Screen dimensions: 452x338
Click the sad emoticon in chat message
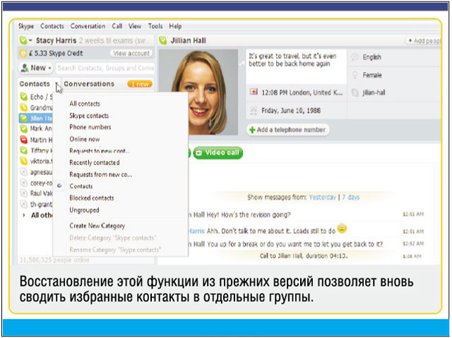pos(342,229)
